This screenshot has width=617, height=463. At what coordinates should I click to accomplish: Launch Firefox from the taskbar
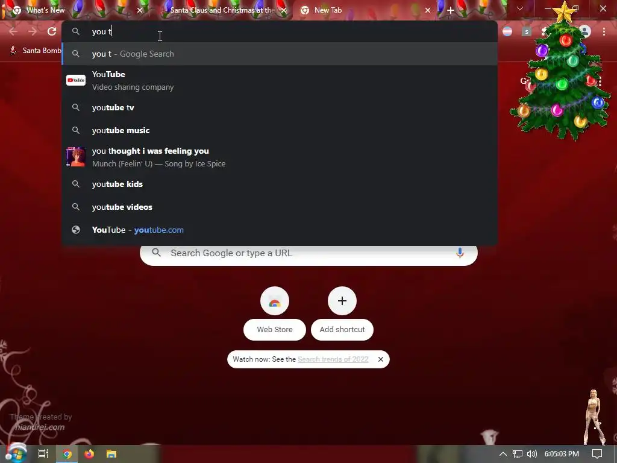click(x=89, y=454)
